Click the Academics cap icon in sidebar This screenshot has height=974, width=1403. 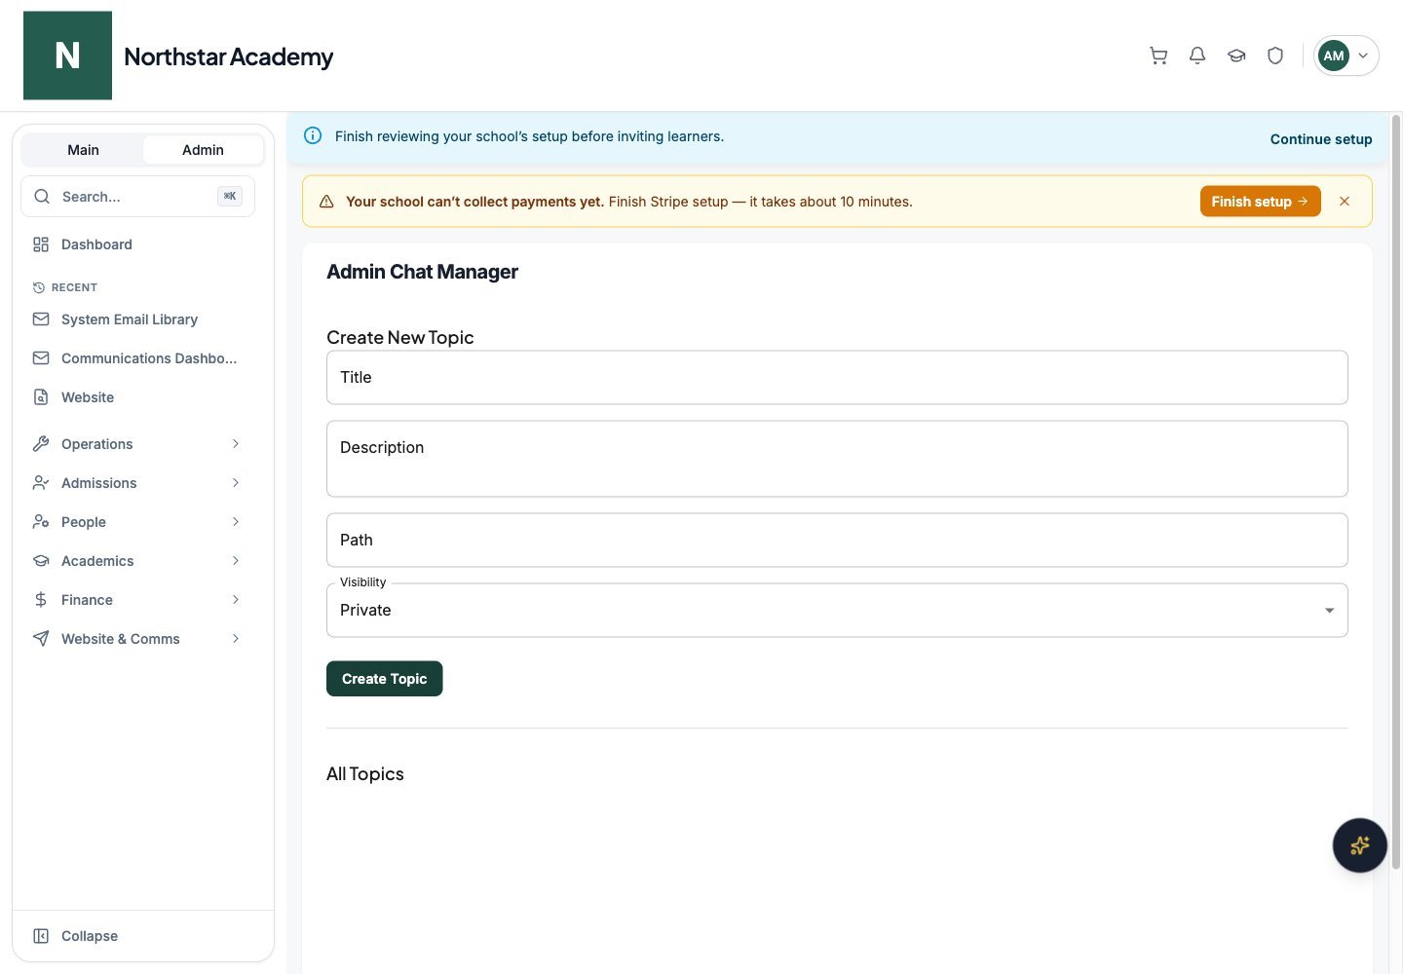[x=41, y=561]
